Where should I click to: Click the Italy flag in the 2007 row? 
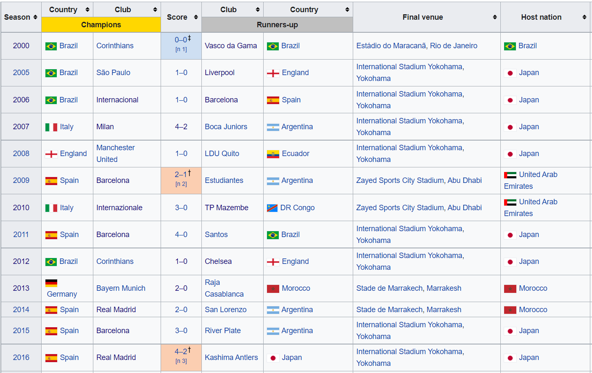(51, 127)
